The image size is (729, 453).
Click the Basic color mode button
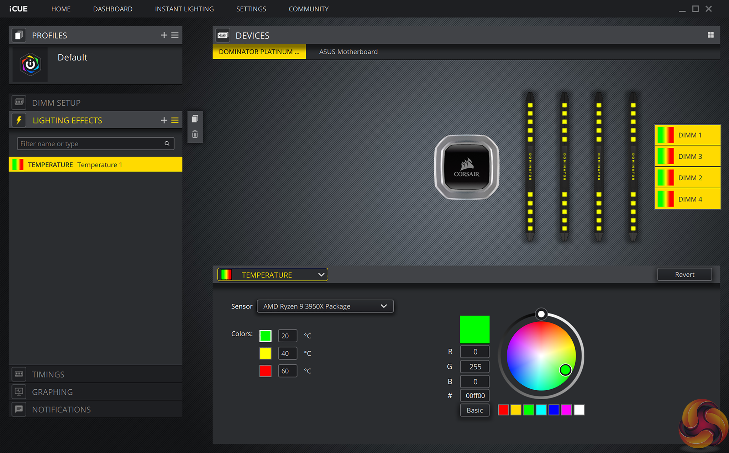(474, 410)
